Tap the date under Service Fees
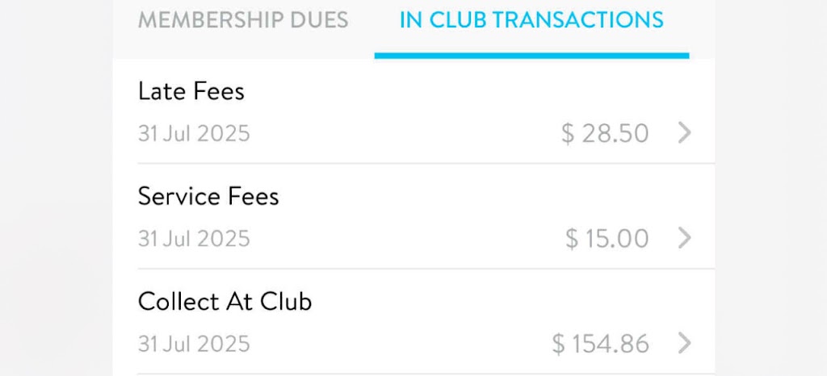The width and height of the screenshot is (827, 376). tap(194, 239)
